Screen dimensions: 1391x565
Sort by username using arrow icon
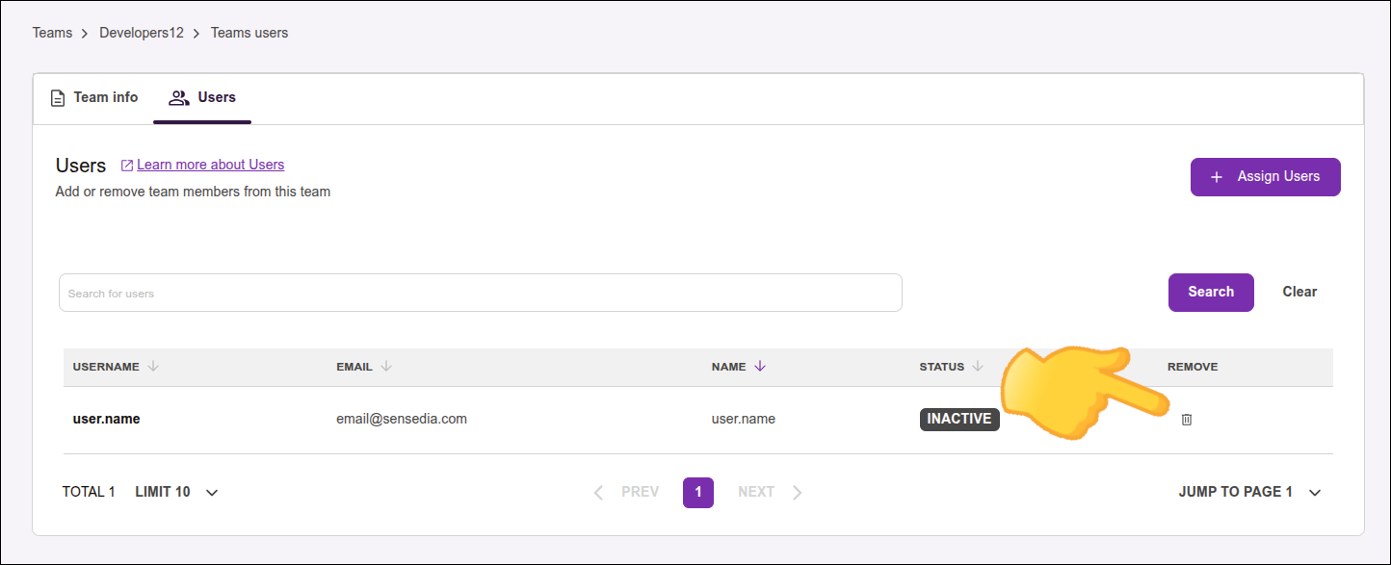coord(153,367)
